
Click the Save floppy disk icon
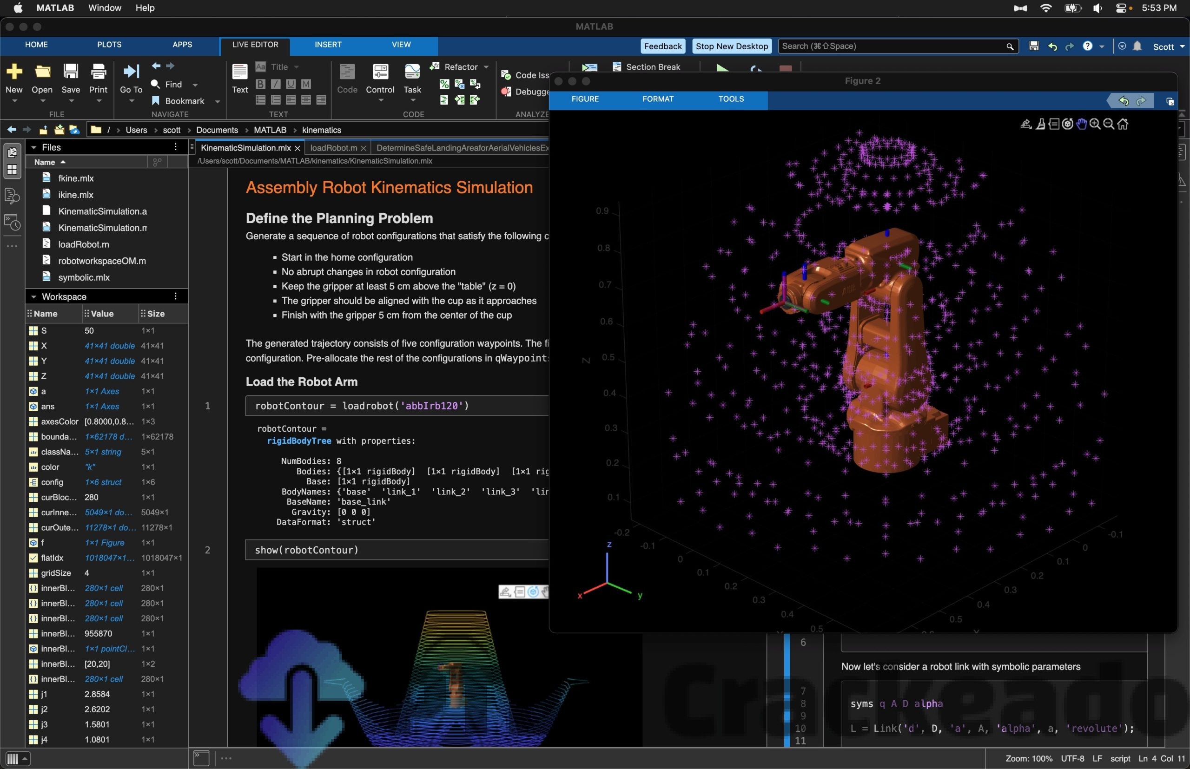click(x=71, y=72)
